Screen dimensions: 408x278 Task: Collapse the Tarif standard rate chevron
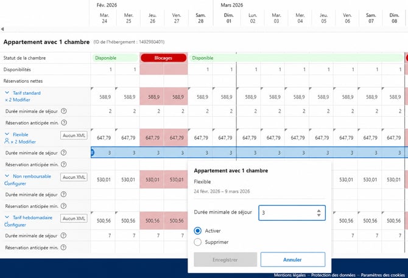click(7, 92)
